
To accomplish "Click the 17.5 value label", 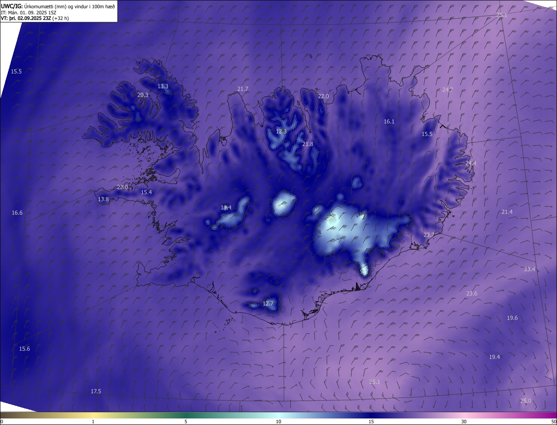I will 96,392.
